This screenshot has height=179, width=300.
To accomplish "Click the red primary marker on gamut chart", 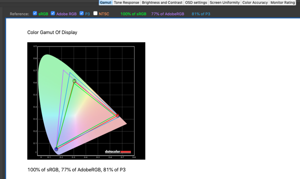I will click(x=117, y=115).
